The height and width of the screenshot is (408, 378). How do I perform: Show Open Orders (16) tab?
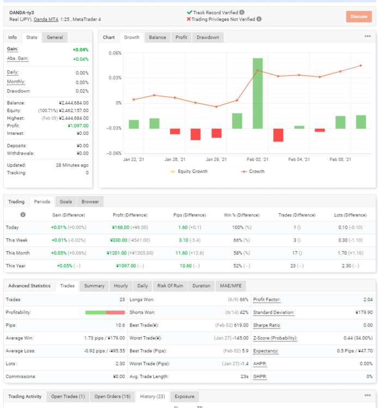point(112,396)
